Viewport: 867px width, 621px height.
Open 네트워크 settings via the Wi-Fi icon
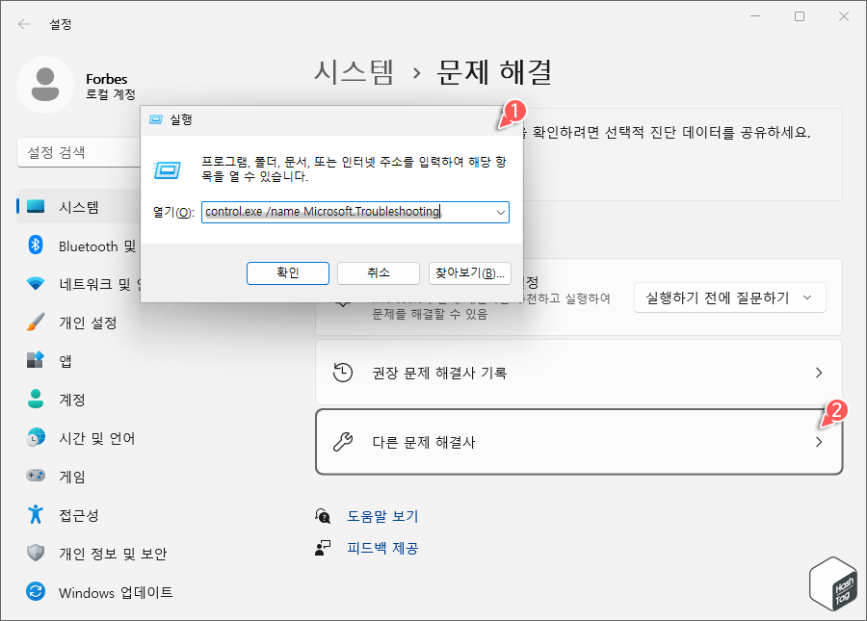point(37,284)
